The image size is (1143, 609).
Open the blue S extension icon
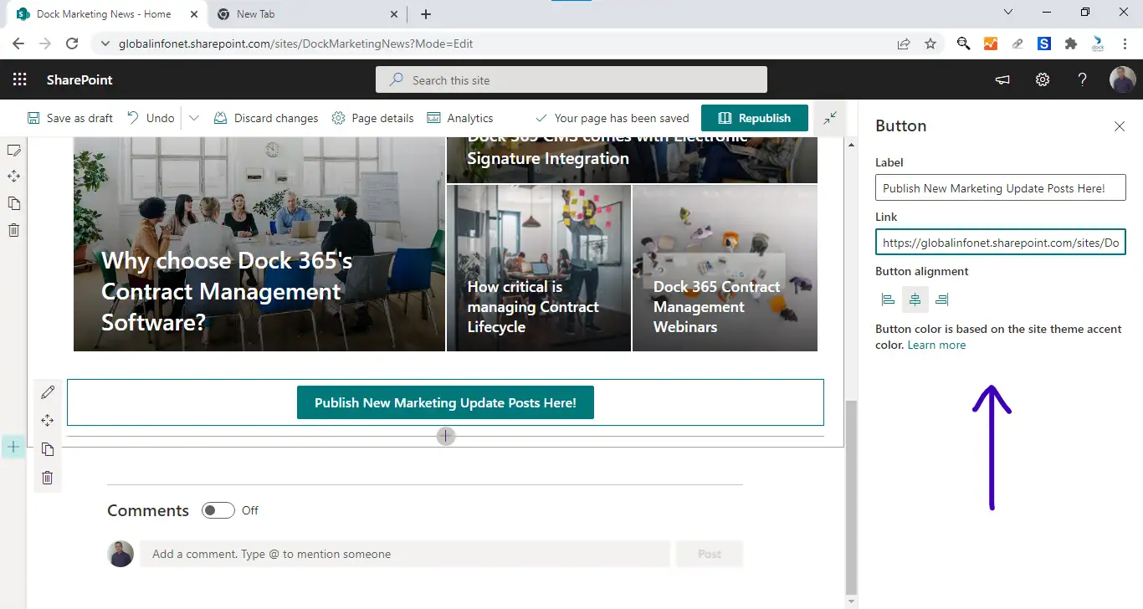coord(1044,43)
